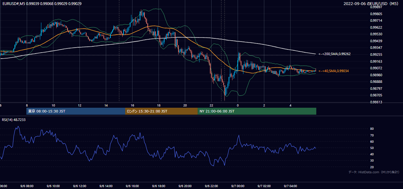Open the HistData.com data source credit
The width and height of the screenshot is (403, 189).
(374, 172)
